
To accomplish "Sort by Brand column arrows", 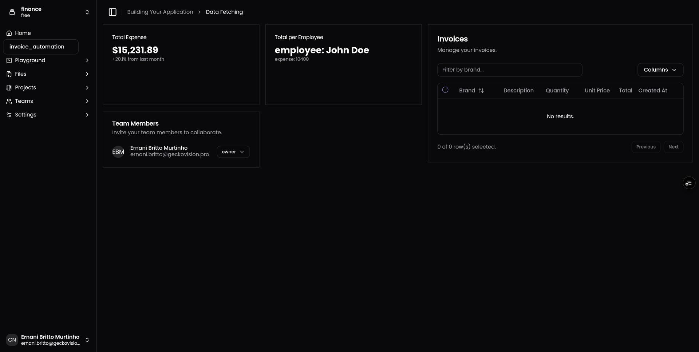I will (x=481, y=91).
